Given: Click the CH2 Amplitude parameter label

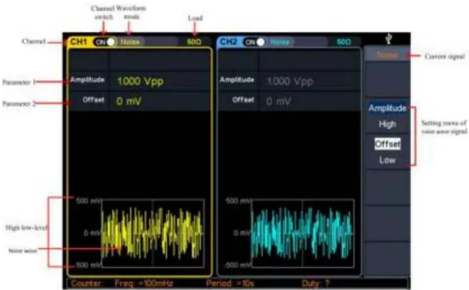Looking at the screenshot, I should (x=237, y=80).
